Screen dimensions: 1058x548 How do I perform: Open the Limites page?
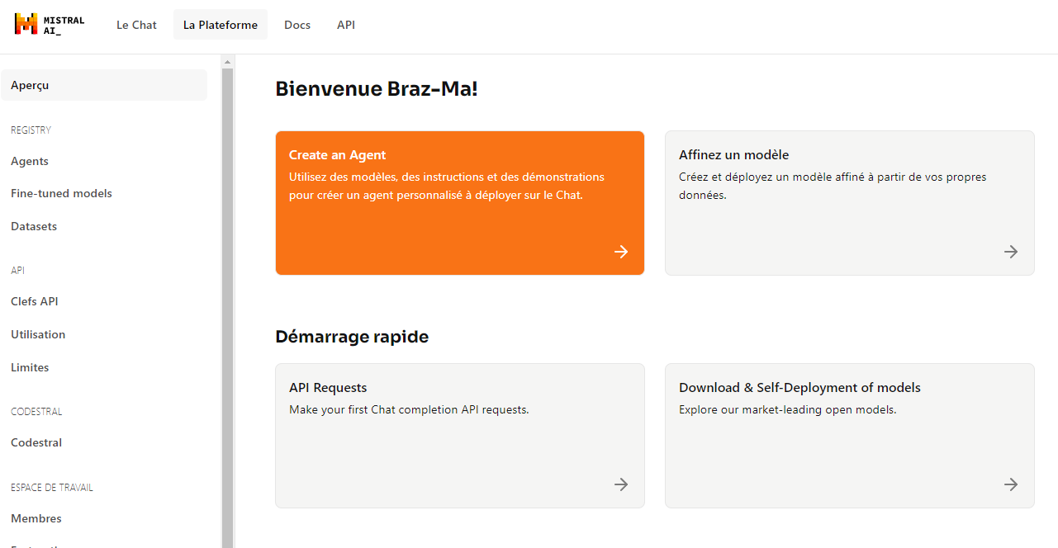[30, 367]
